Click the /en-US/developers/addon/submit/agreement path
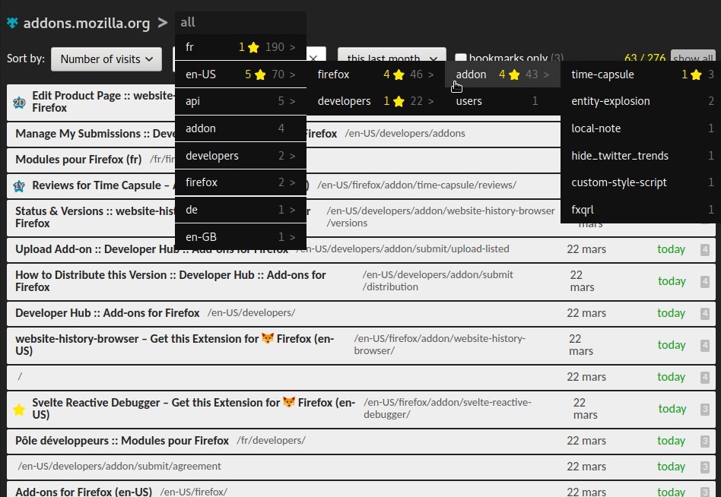Screen dimensions: 721x497 click(119, 467)
